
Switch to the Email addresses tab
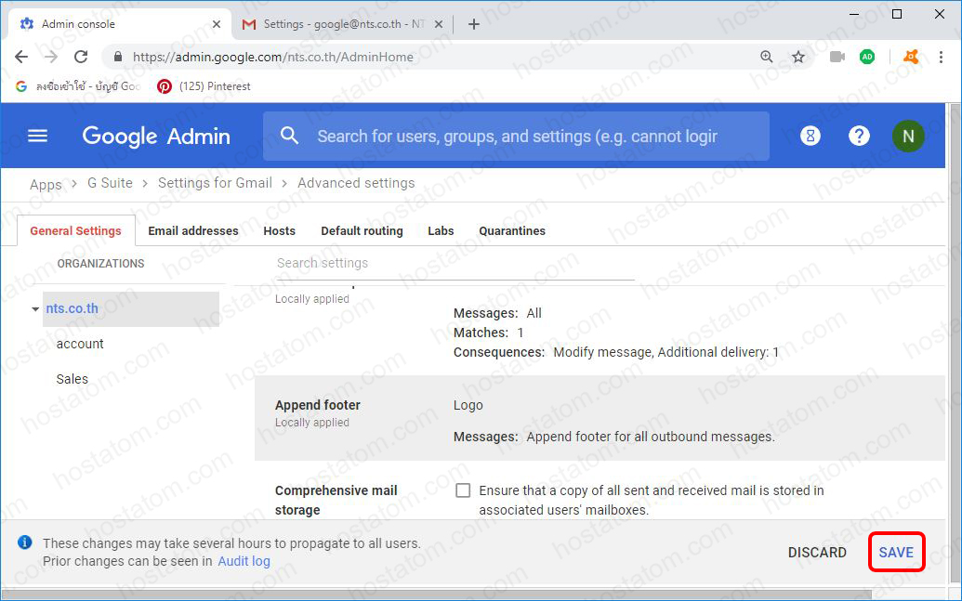(193, 230)
